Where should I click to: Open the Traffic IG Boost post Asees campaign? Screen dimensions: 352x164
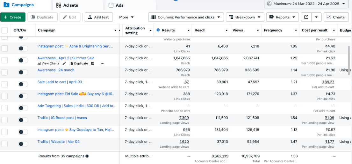point(62,118)
